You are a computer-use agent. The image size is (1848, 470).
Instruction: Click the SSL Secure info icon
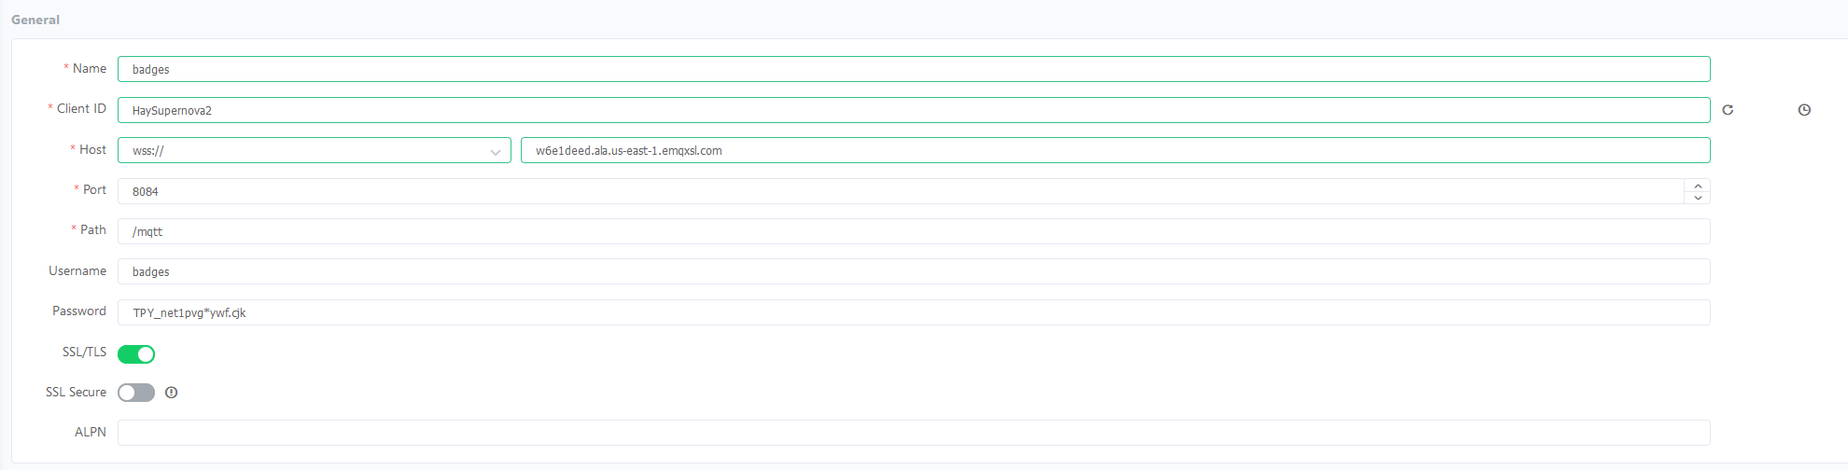coord(171,393)
